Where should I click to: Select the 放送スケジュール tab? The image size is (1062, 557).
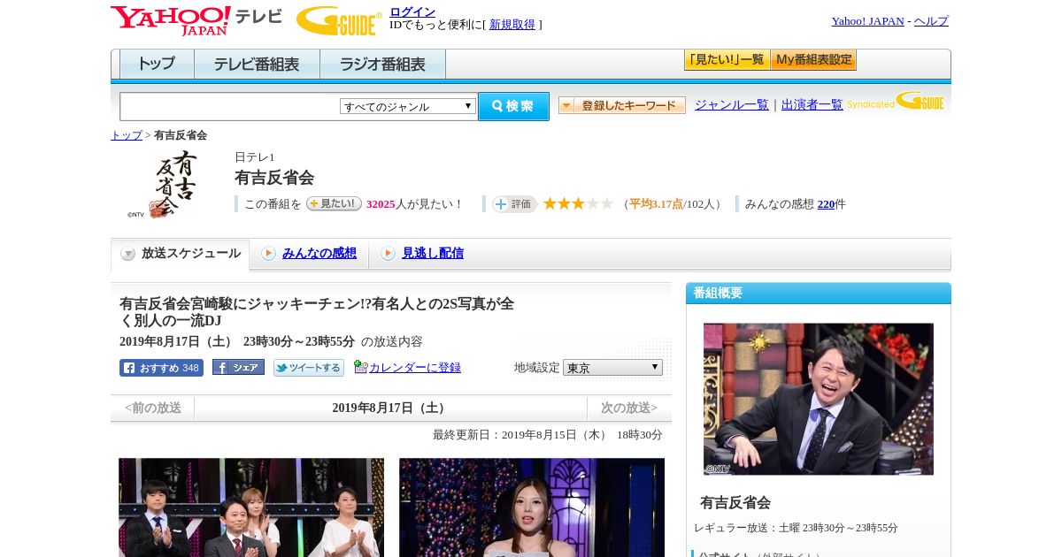tap(180, 254)
